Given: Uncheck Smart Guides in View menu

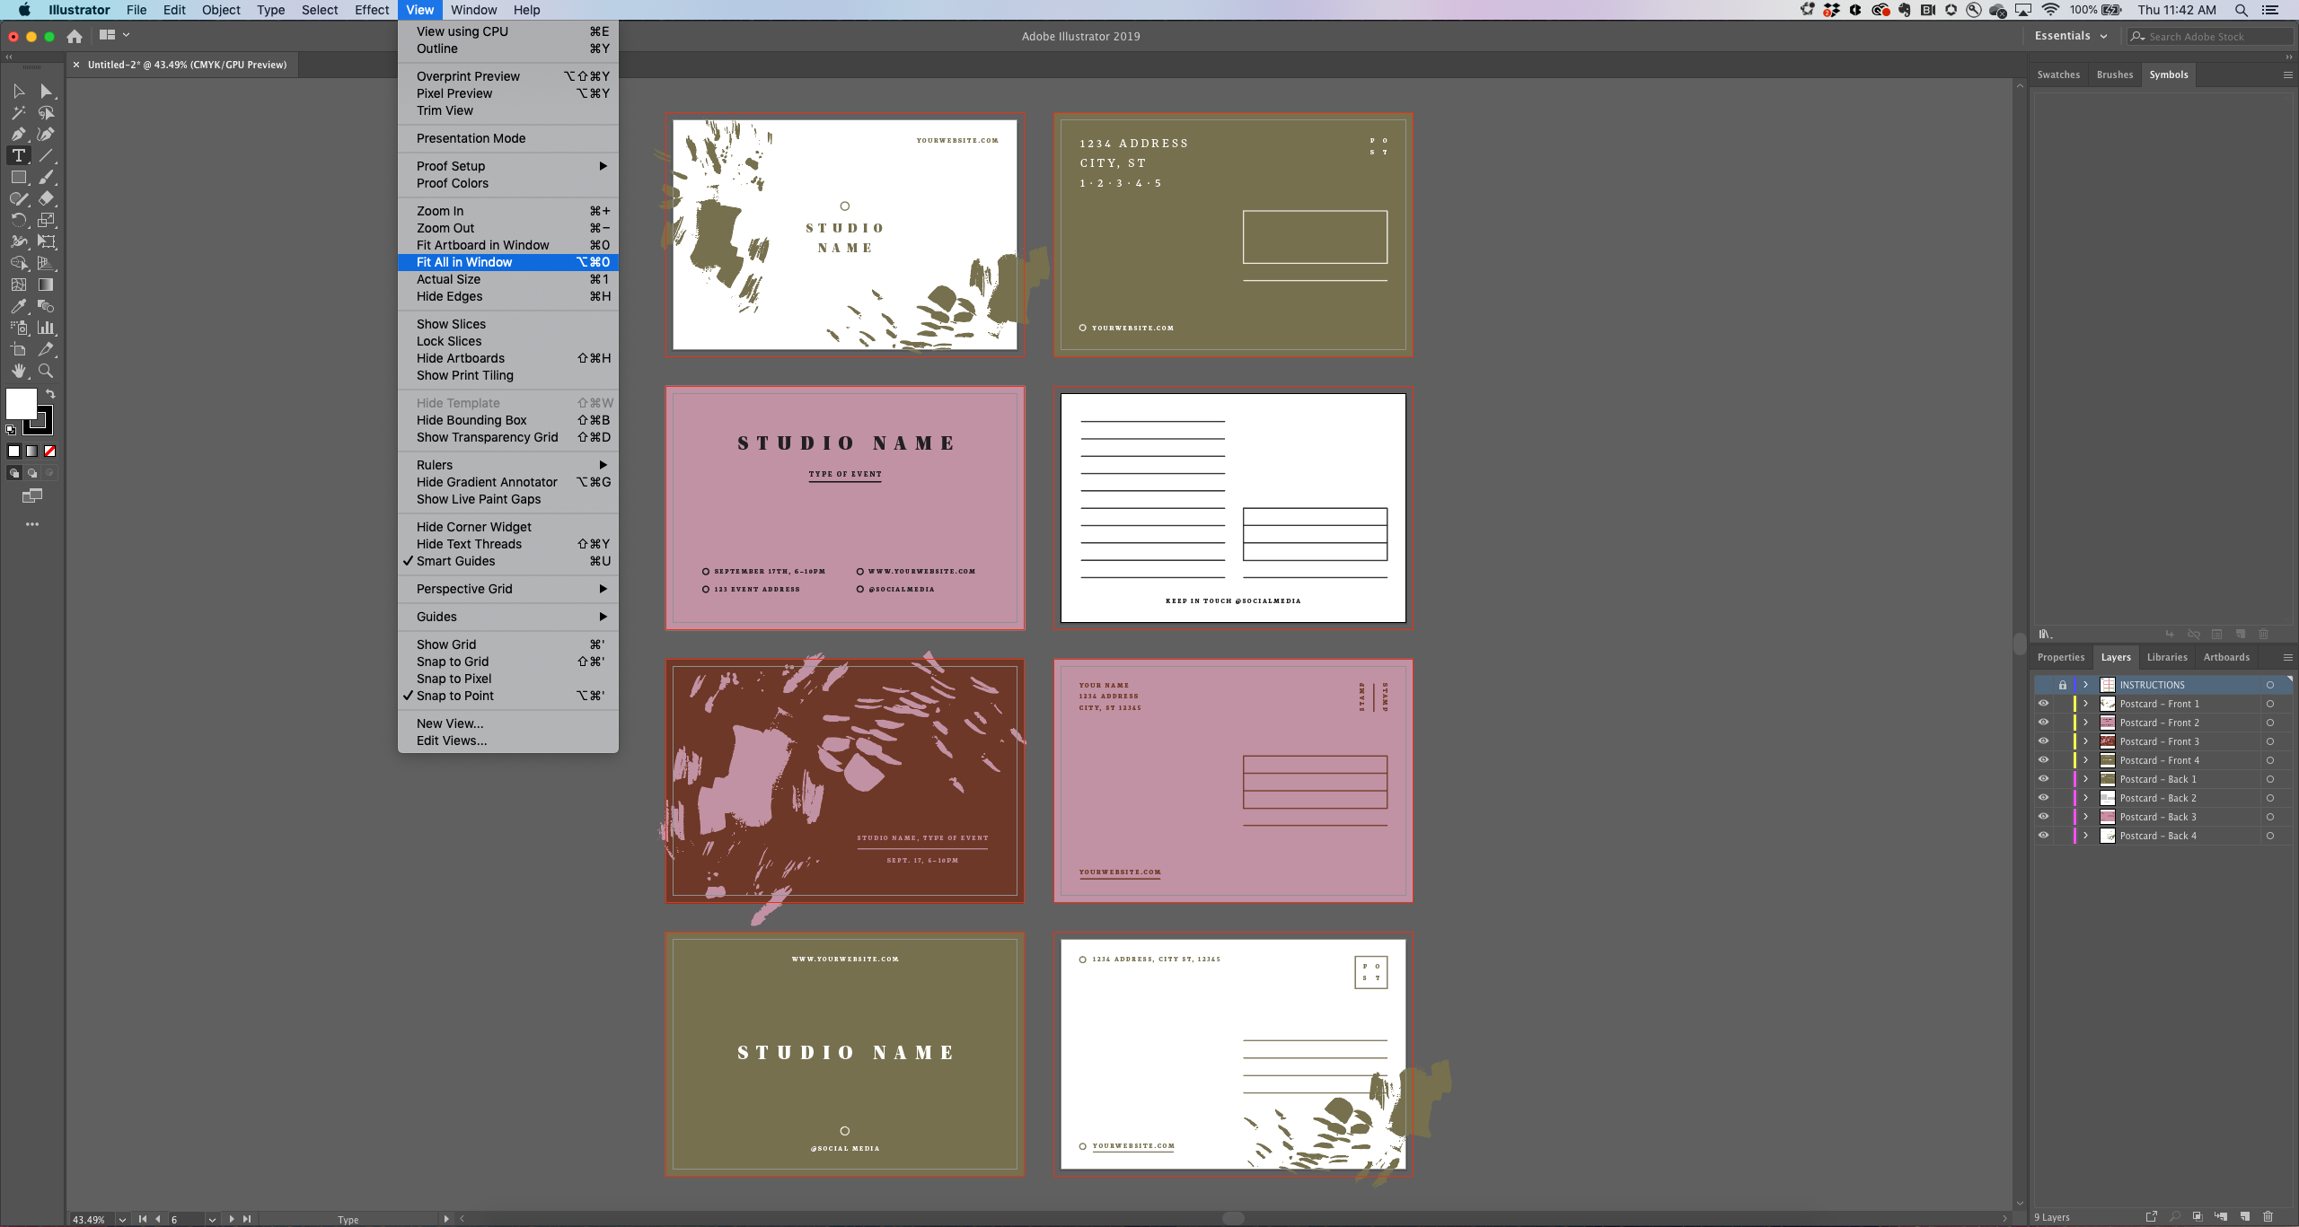Looking at the screenshot, I should point(455,561).
